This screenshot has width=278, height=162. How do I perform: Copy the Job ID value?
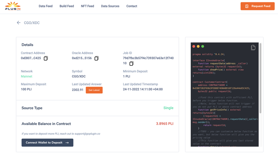[x=131, y=63]
